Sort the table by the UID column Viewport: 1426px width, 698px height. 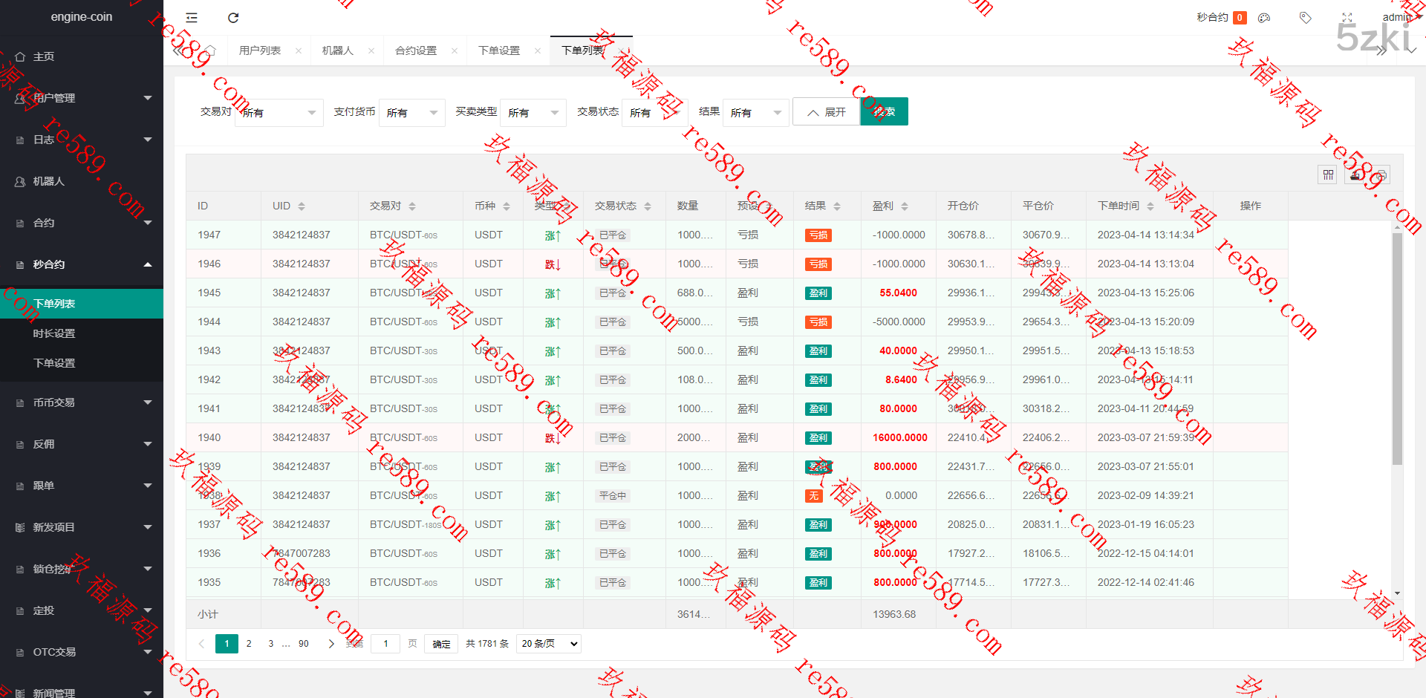click(x=302, y=206)
